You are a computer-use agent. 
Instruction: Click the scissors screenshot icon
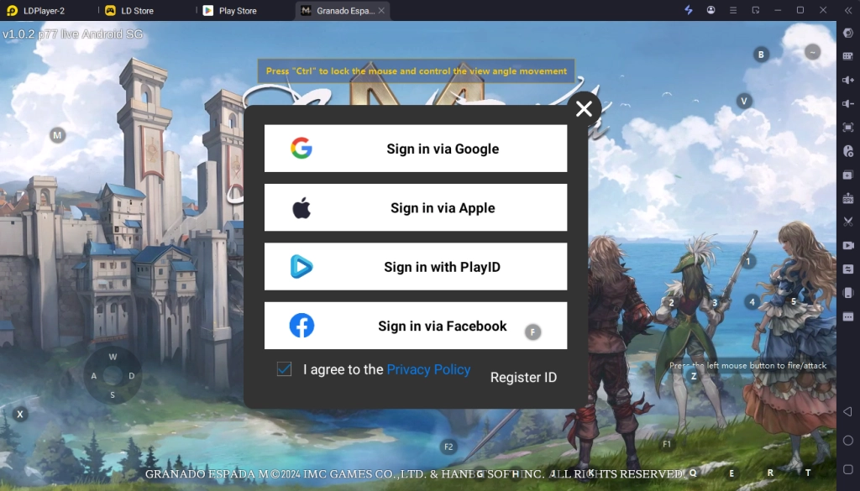[848, 222]
